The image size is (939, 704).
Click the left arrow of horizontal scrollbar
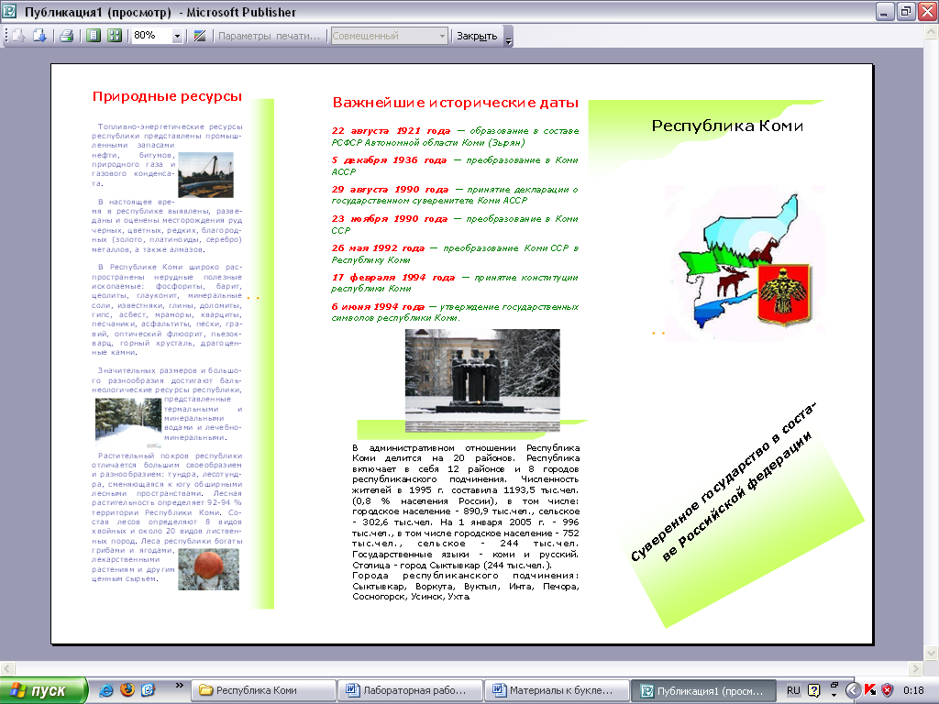coord(6,668)
